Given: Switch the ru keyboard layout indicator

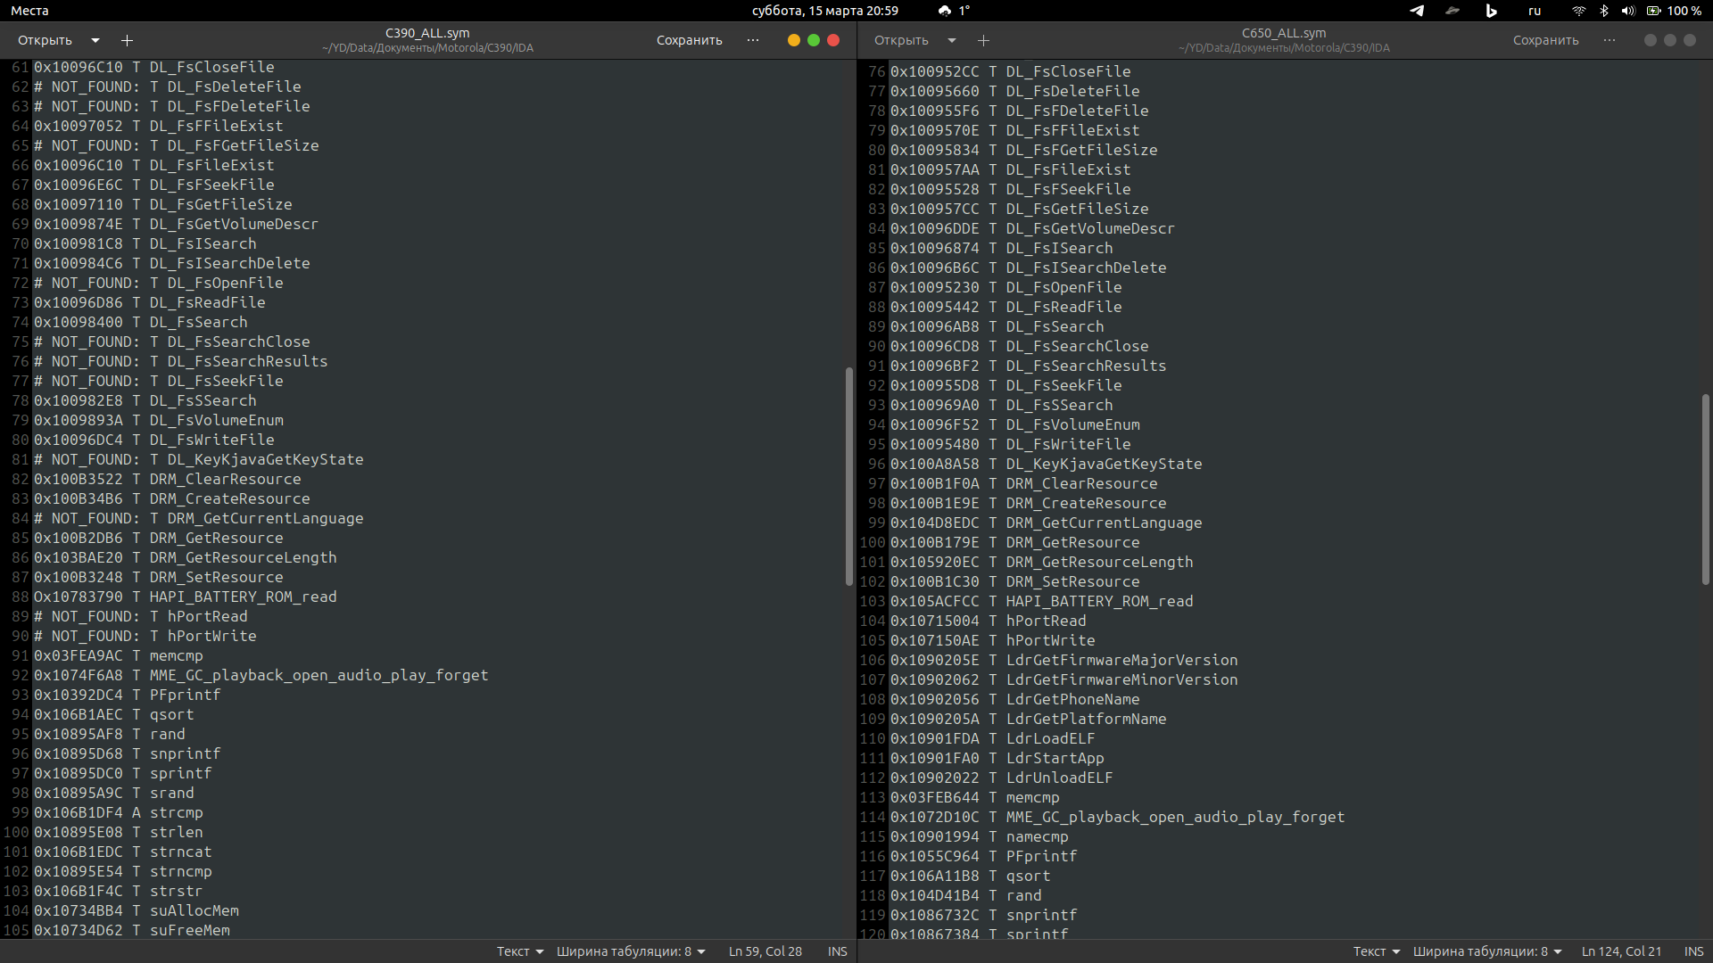Looking at the screenshot, I should pos(1535,11).
